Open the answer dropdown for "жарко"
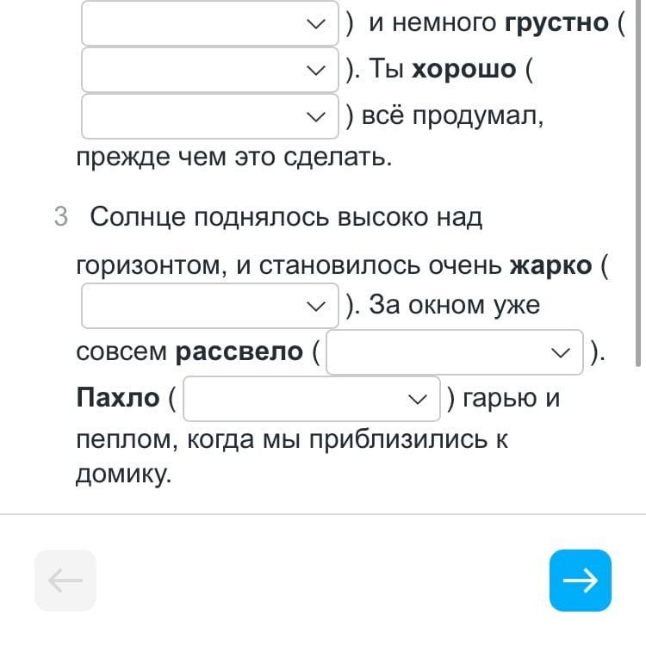646x646 pixels. [x=207, y=306]
